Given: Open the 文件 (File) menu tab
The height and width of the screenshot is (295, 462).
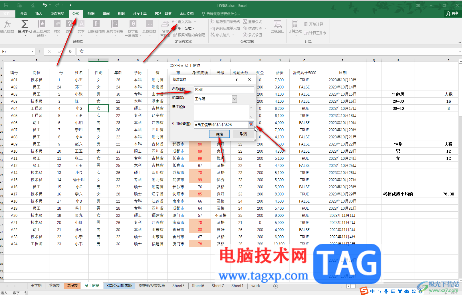Looking at the screenshot, I should click(x=7, y=13).
